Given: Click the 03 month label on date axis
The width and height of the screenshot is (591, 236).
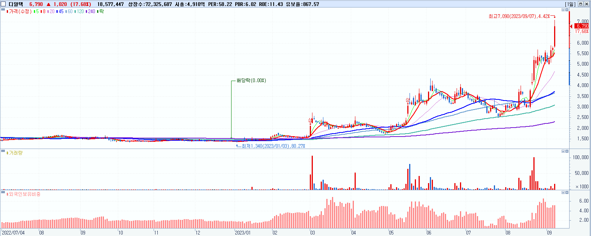Looking at the screenshot, I should coord(312,233).
